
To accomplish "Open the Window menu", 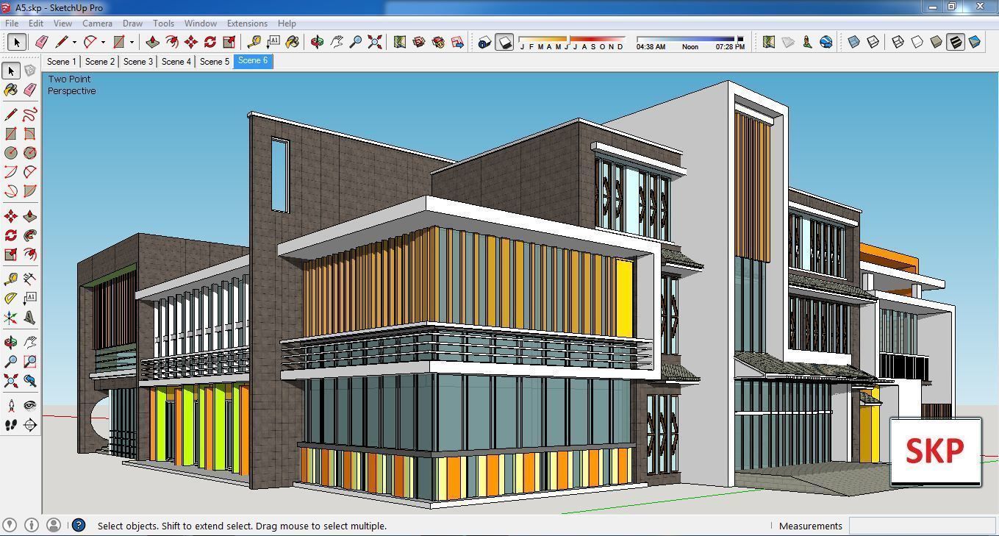I will point(200,24).
